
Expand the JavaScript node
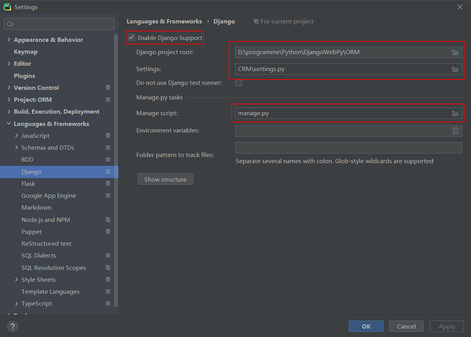(17, 136)
